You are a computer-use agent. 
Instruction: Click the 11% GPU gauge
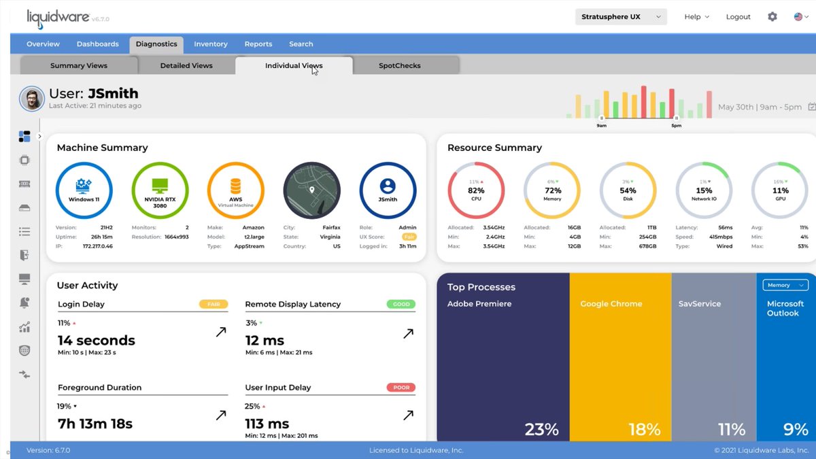tap(780, 190)
